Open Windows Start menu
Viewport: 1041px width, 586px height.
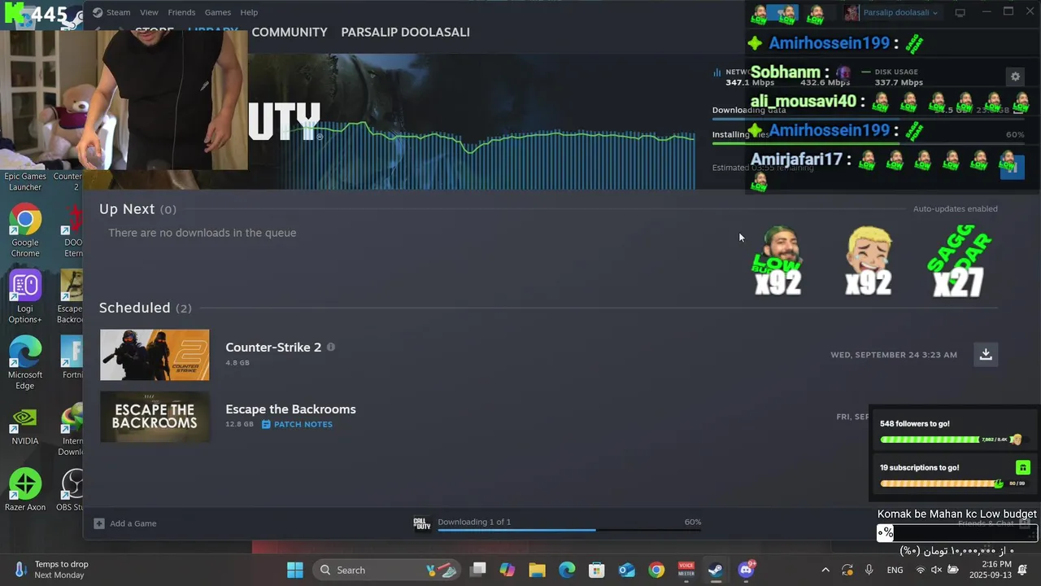pos(295,570)
